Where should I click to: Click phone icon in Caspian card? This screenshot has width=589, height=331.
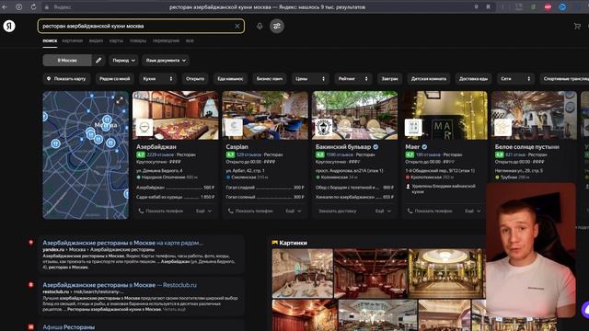(231, 211)
